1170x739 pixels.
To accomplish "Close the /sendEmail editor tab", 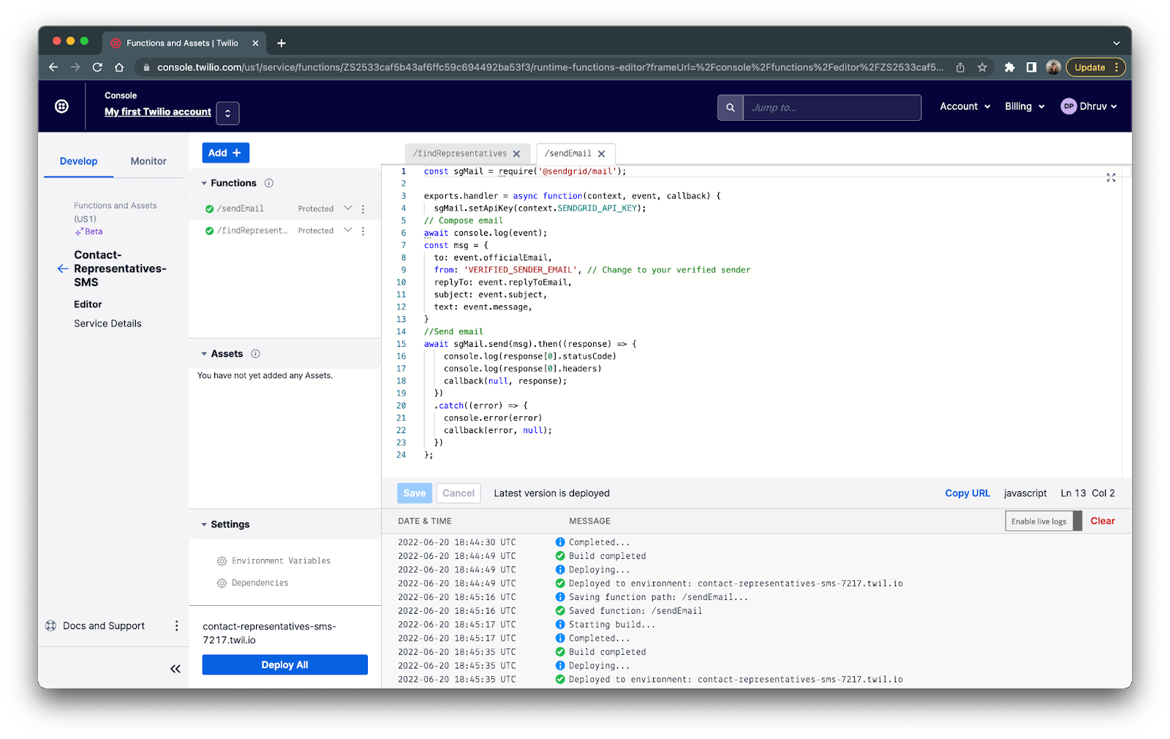I will 601,154.
